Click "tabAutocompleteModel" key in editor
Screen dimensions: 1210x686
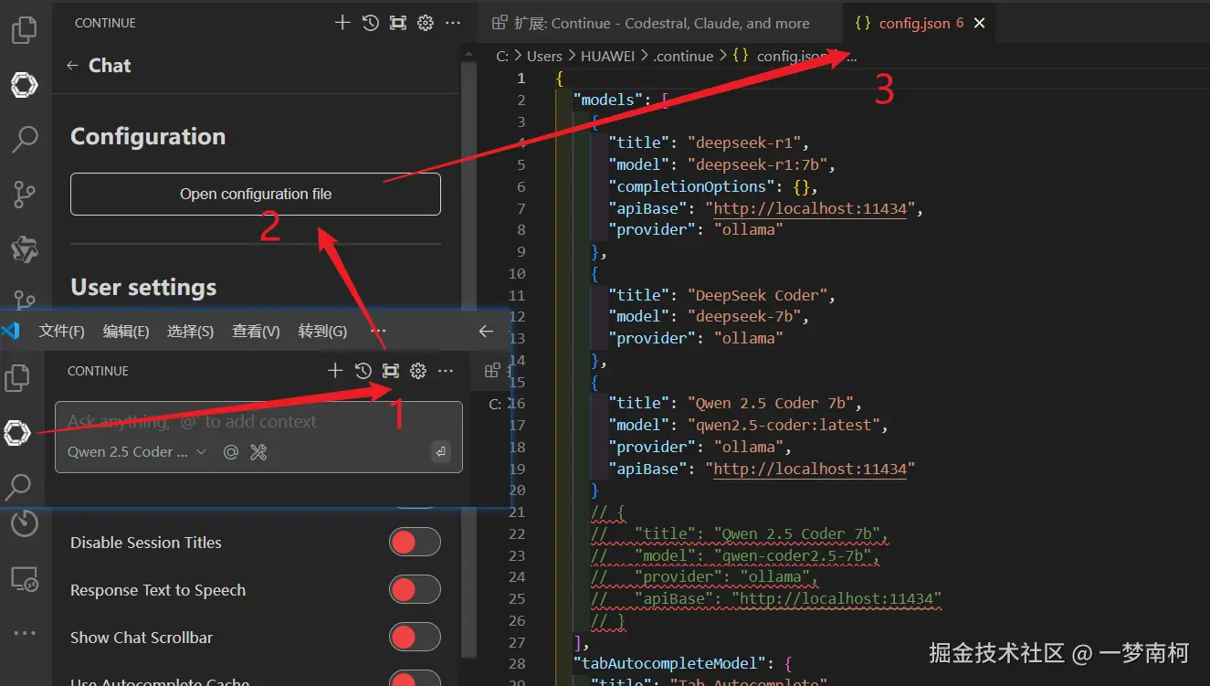click(x=670, y=662)
